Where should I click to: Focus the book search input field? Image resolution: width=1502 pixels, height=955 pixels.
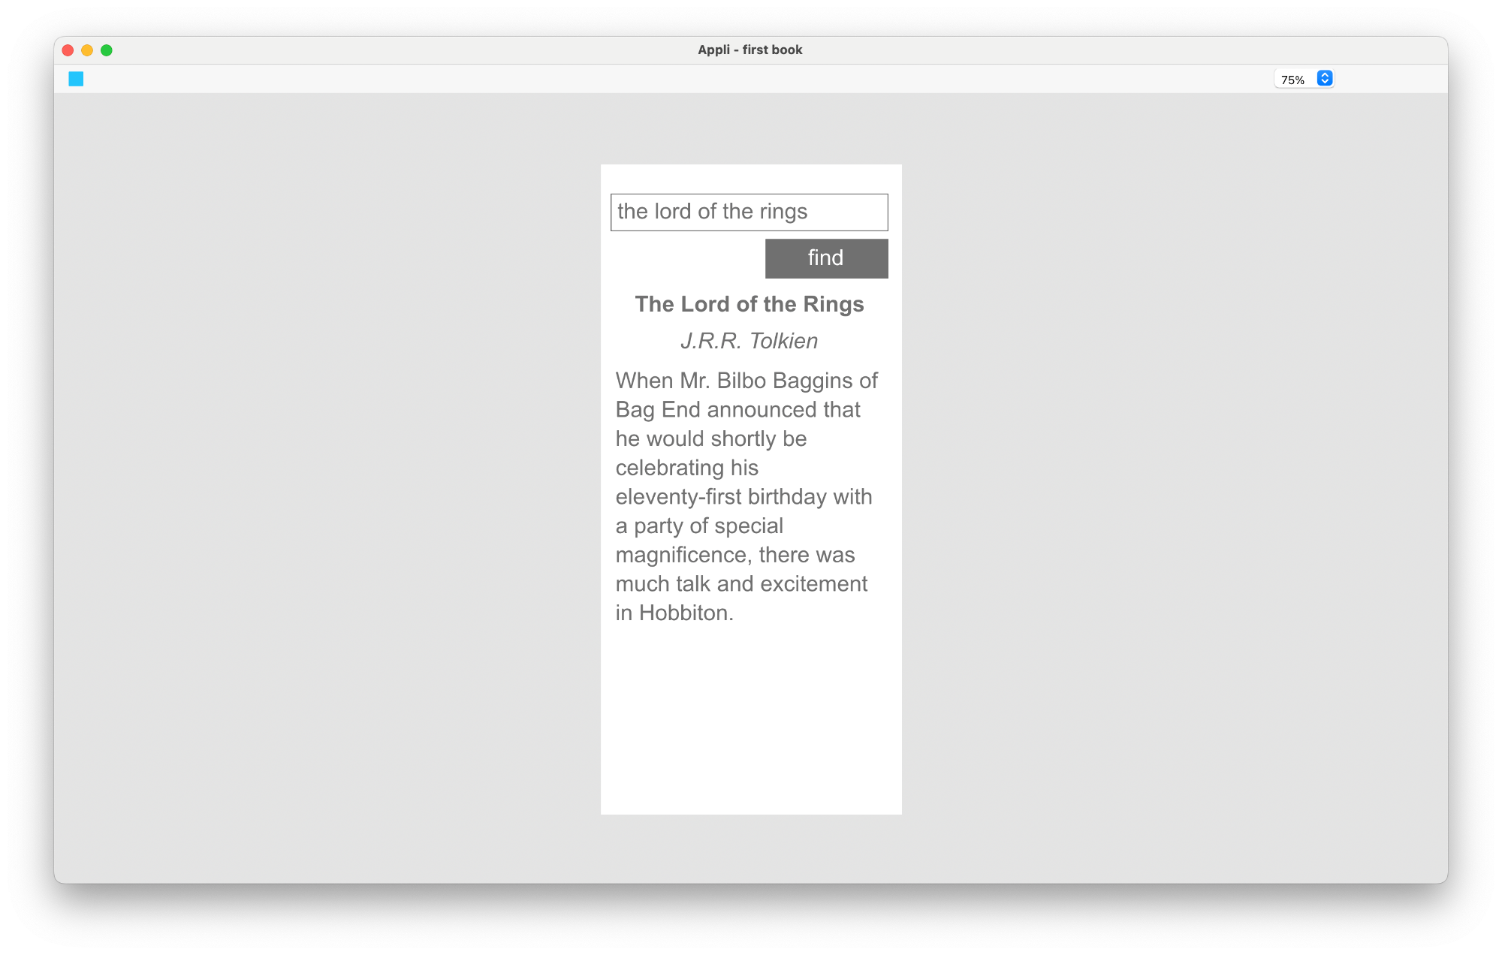click(749, 212)
